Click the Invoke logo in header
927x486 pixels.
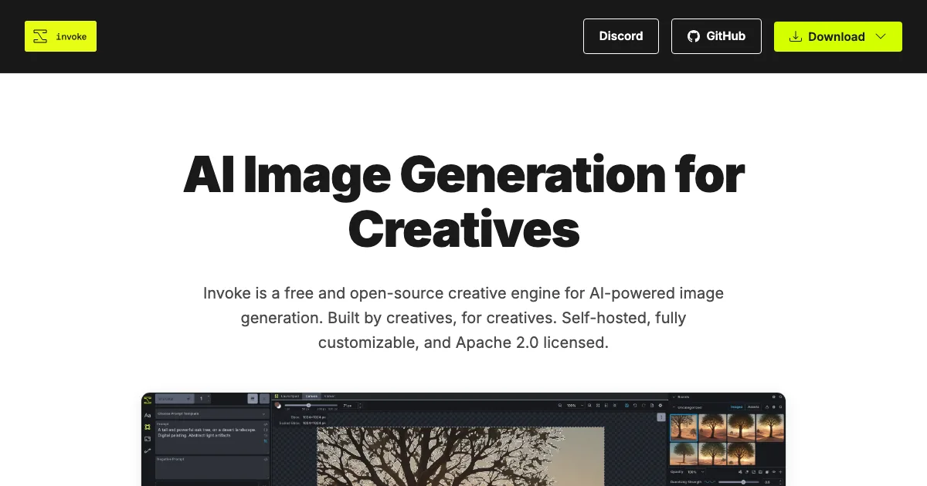click(x=60, y=36)
